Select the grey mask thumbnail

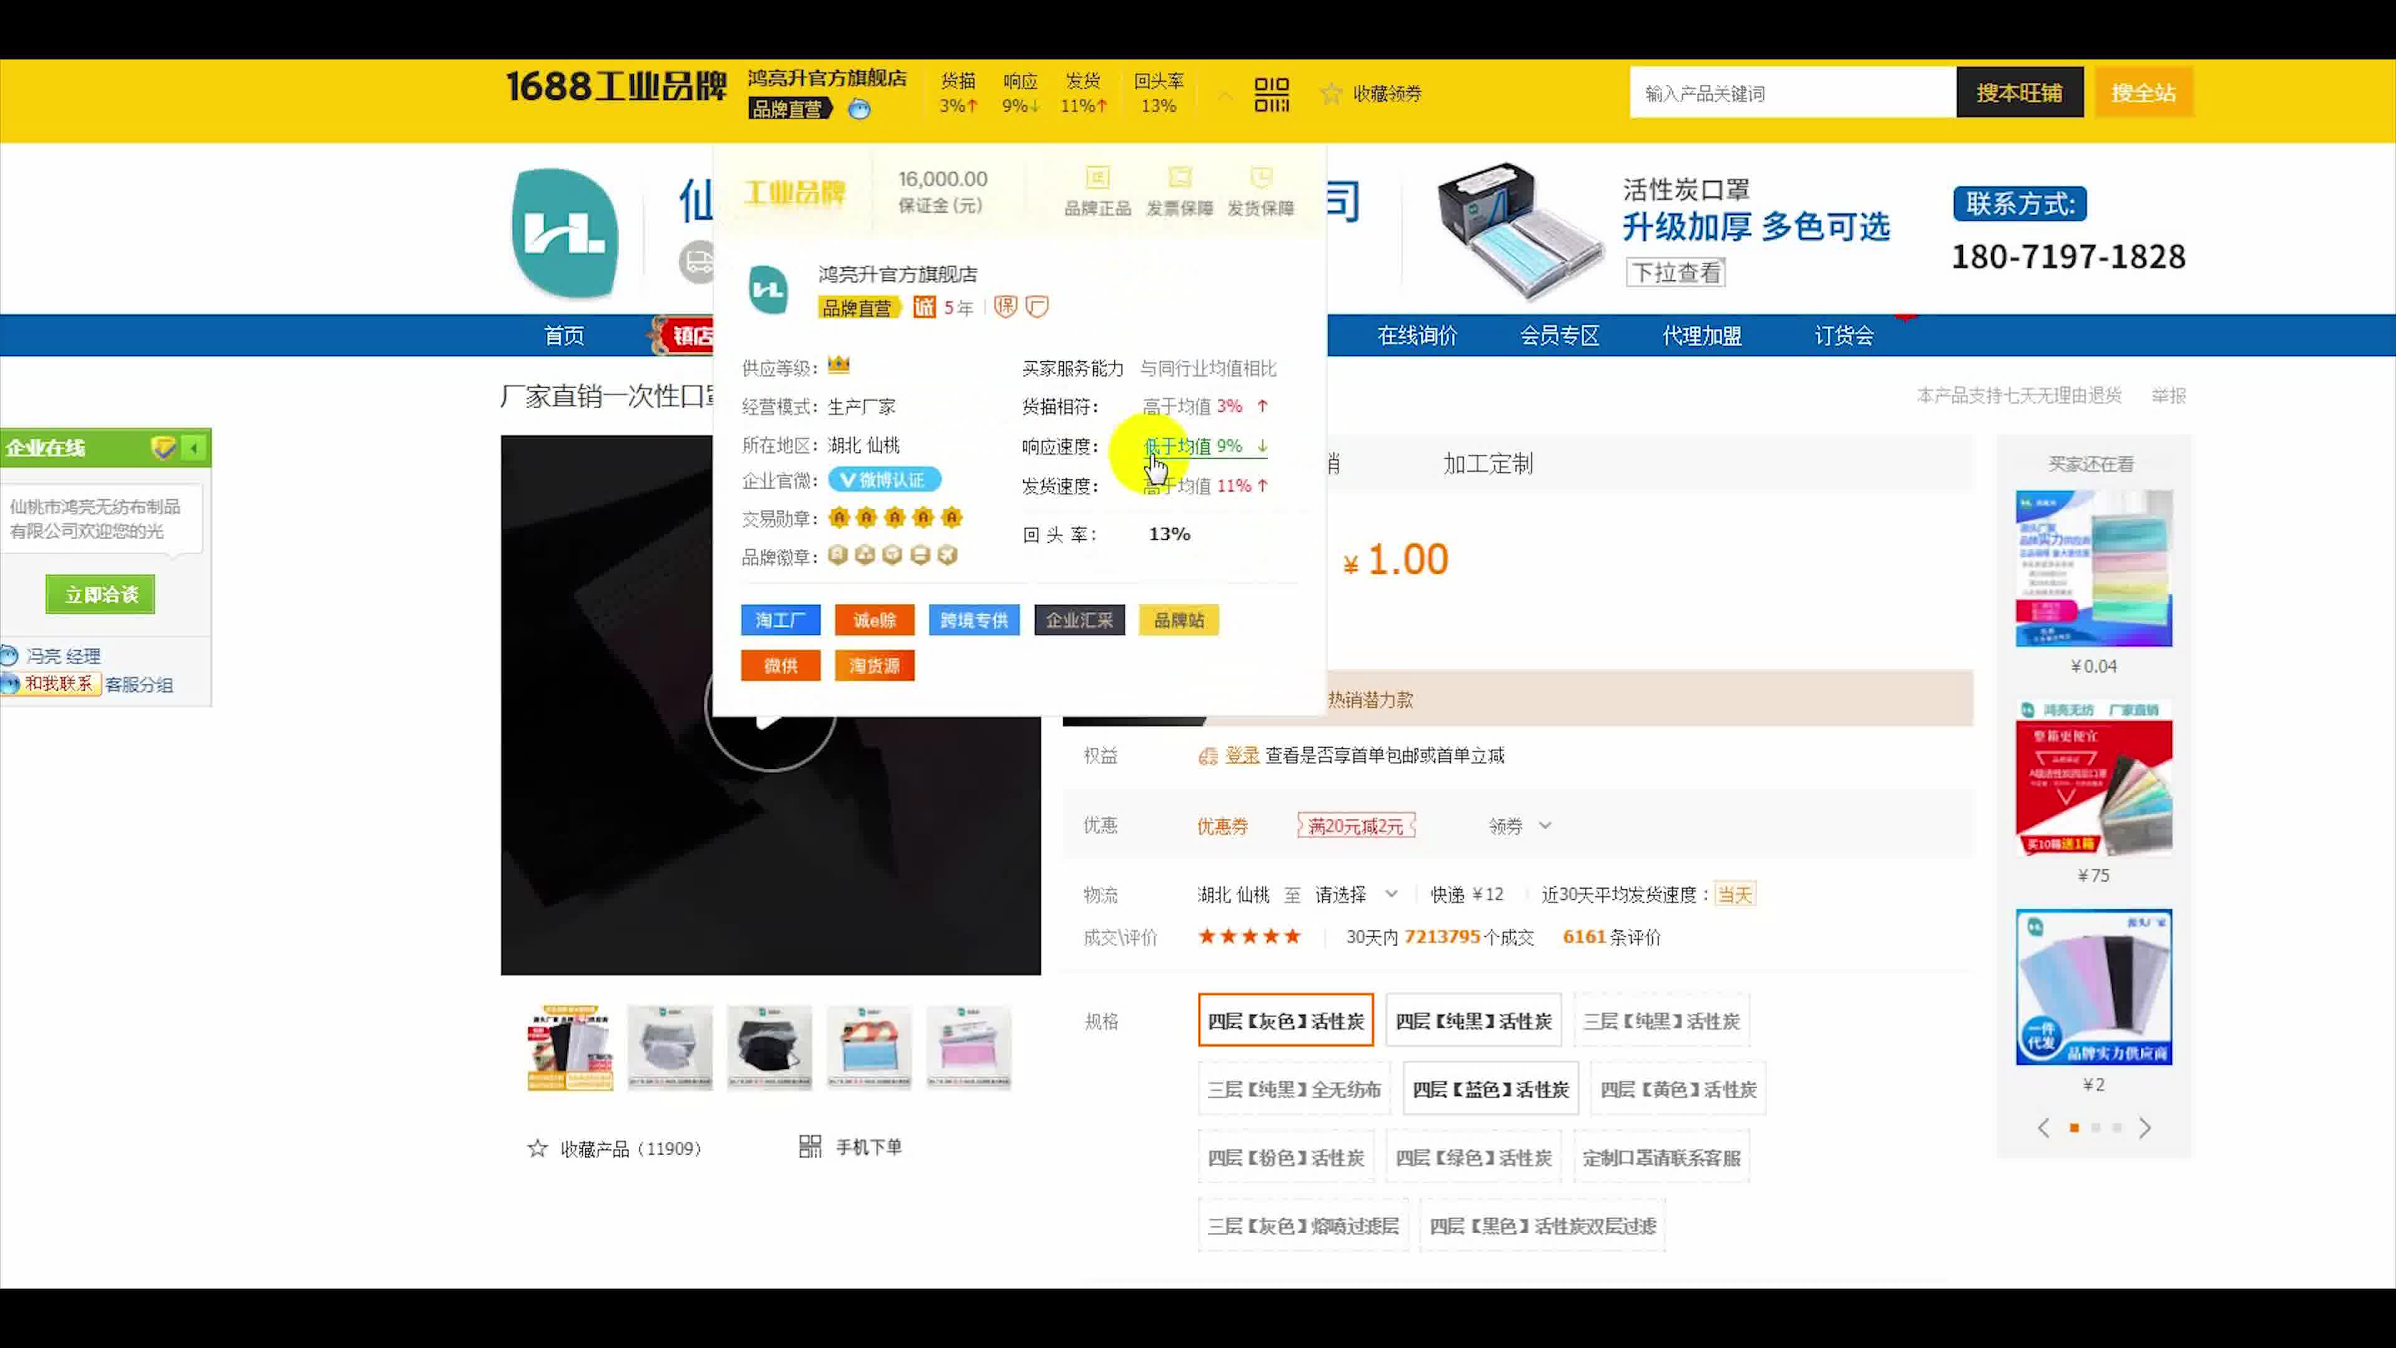(670, 1047)
